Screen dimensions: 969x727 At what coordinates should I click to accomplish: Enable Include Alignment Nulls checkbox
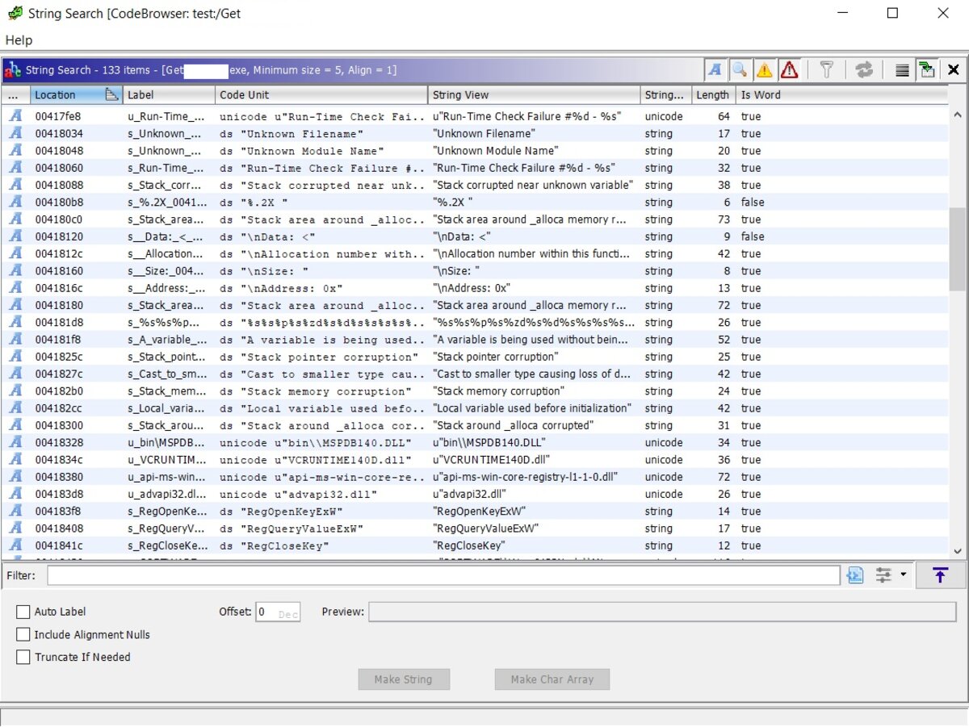(23, 634)
